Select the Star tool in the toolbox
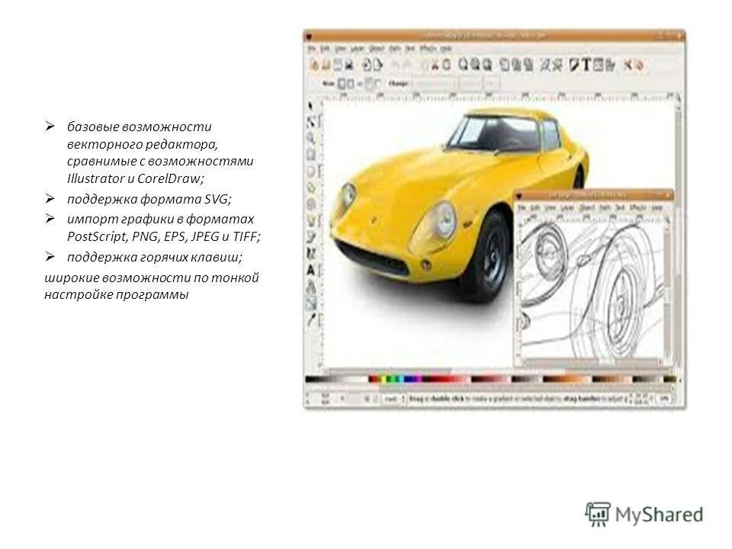The width and height of the screenshot is (732, 549). click(x=310, y=188)
